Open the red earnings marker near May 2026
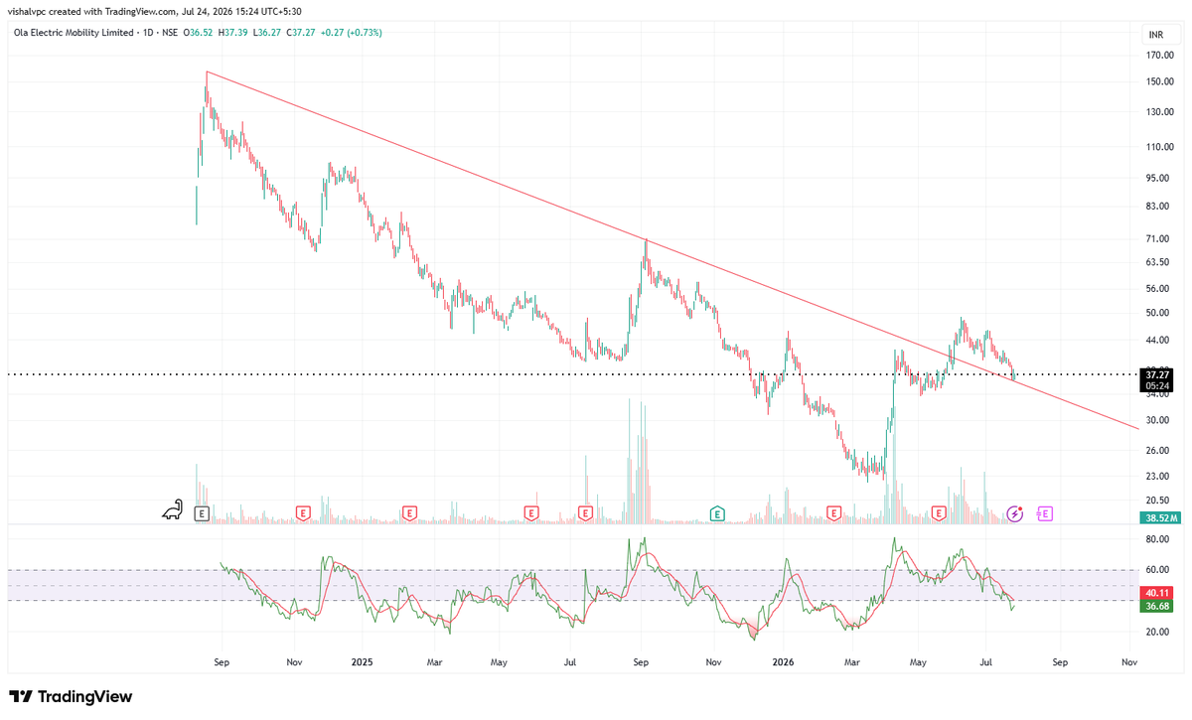Image resolution: width=1192 pixels, height=720 pixels. pos(939,513)
